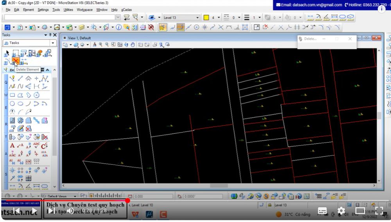Select the Place Circle tool
The width and height of the screenshot is (391, 222).
pyautogui.click(x=12, y=104)
